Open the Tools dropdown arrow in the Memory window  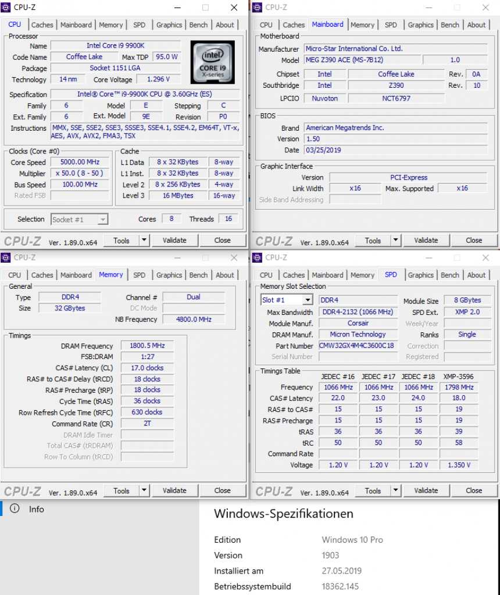(144, 490)
